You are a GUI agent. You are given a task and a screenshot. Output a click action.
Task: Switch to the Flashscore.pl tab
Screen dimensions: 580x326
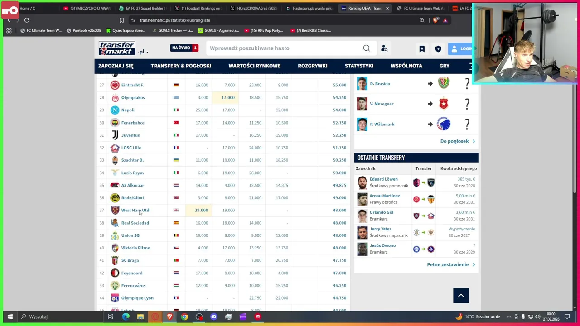[x=309, y=8]
